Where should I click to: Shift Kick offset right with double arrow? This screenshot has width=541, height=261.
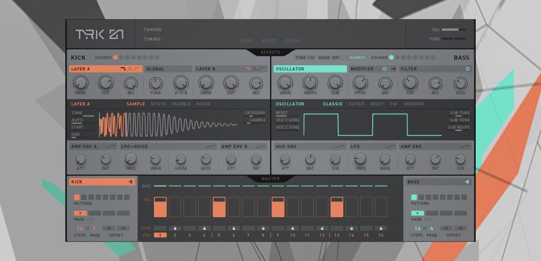[x=123, y=228]
